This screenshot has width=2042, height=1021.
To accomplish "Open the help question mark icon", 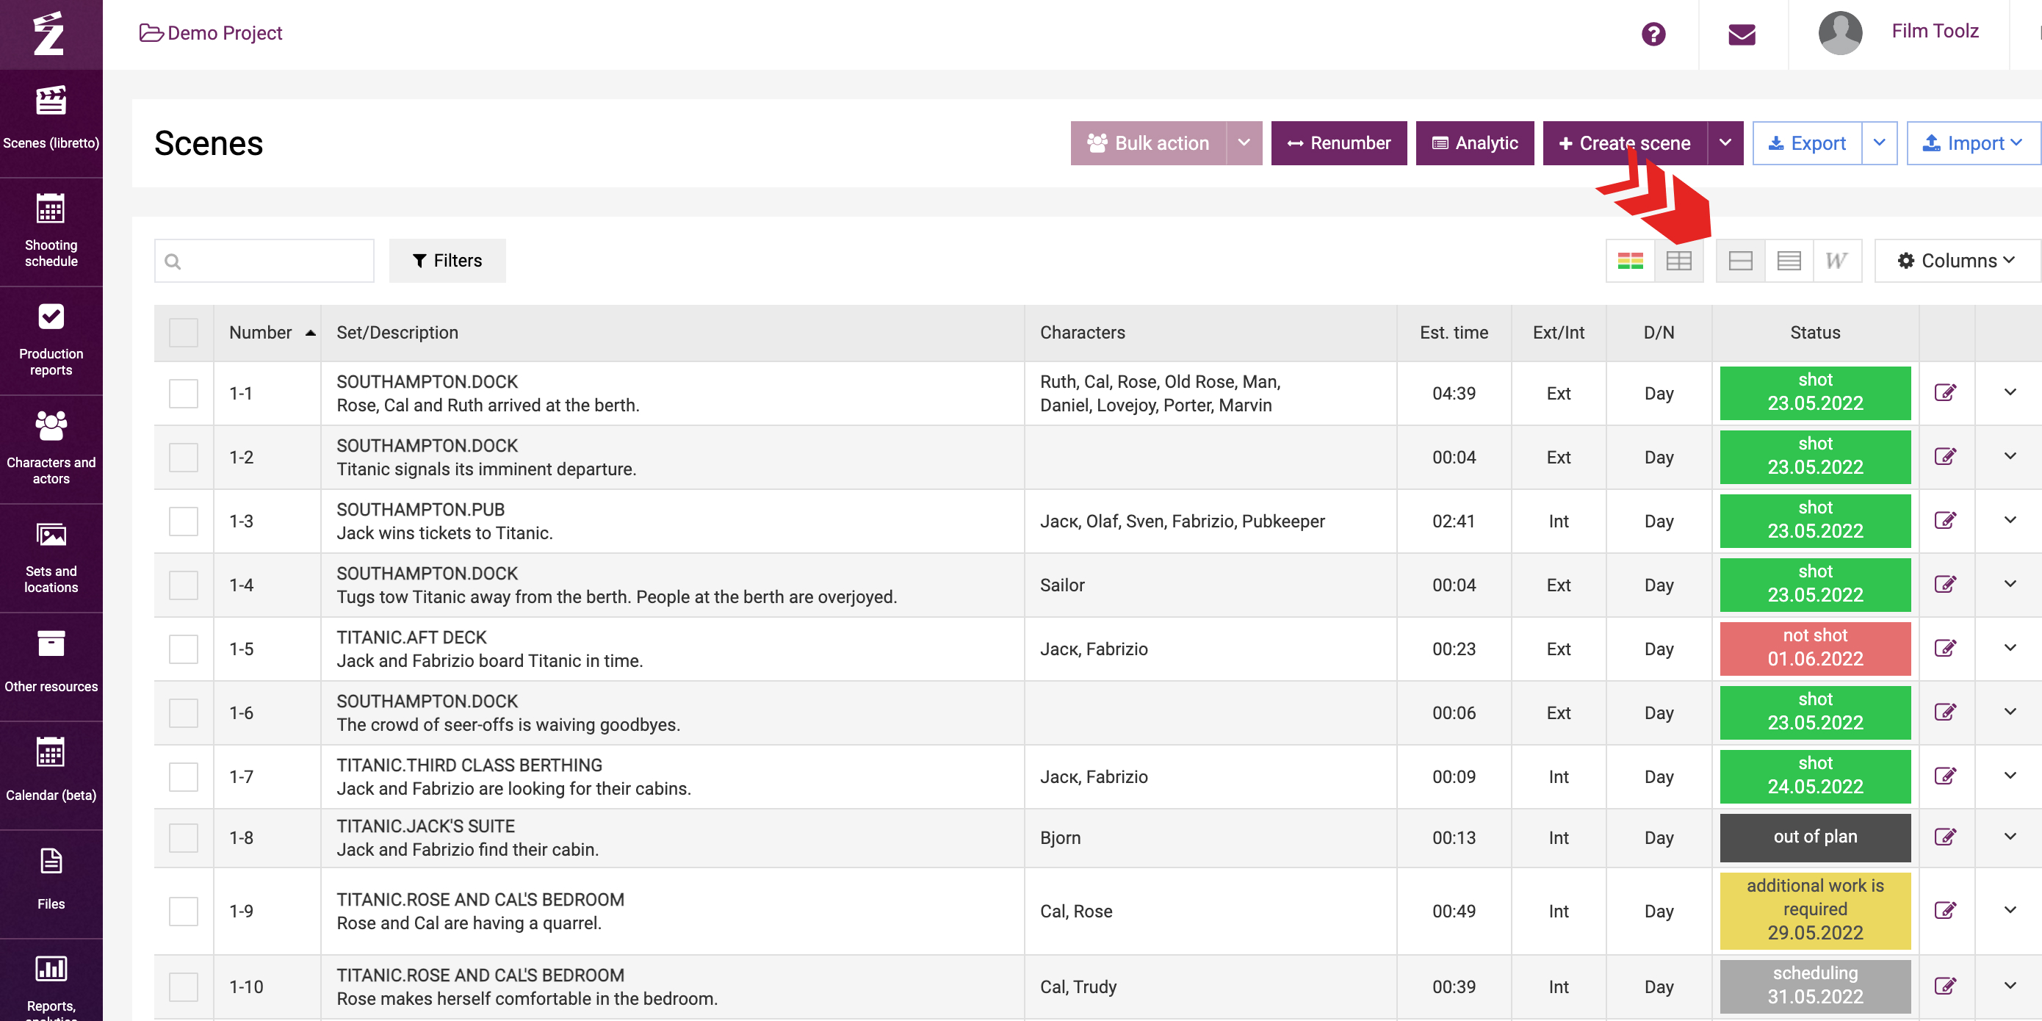I will 1653,34.
